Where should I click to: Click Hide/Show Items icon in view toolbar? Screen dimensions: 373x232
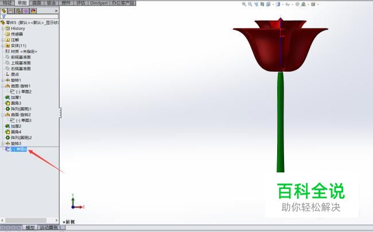coord(287,4)
